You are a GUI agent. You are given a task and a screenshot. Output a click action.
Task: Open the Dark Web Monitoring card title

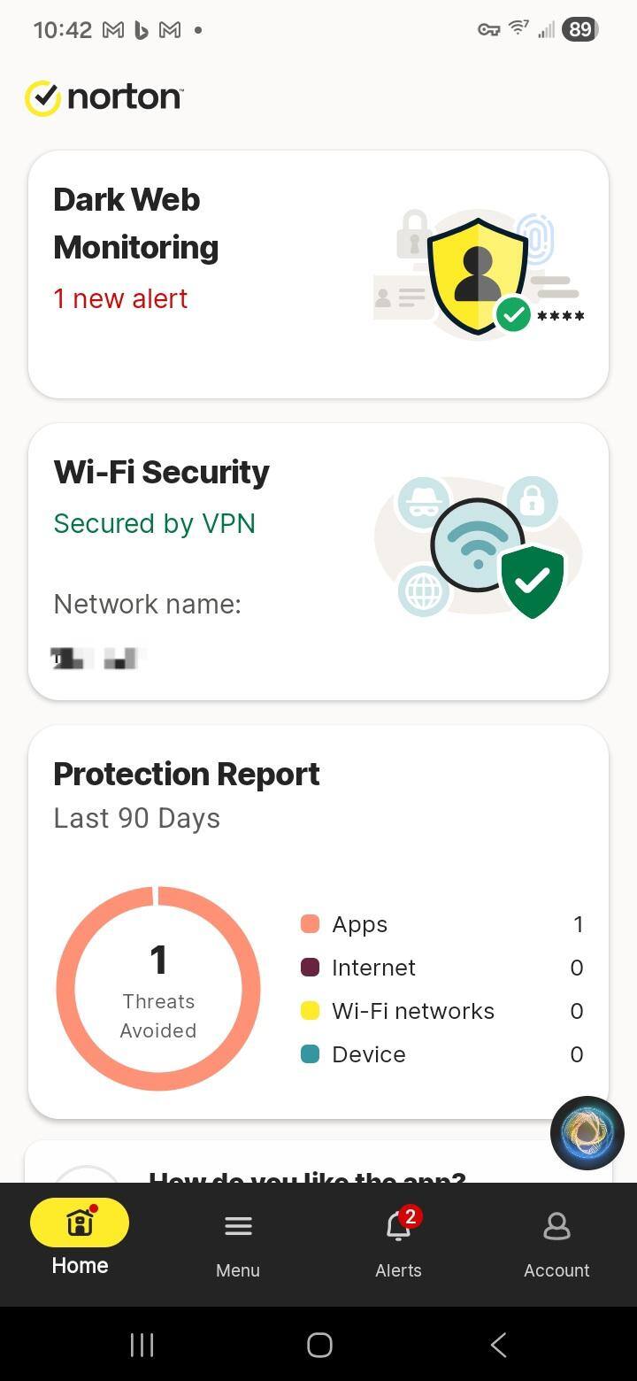[x=135, y=223]
